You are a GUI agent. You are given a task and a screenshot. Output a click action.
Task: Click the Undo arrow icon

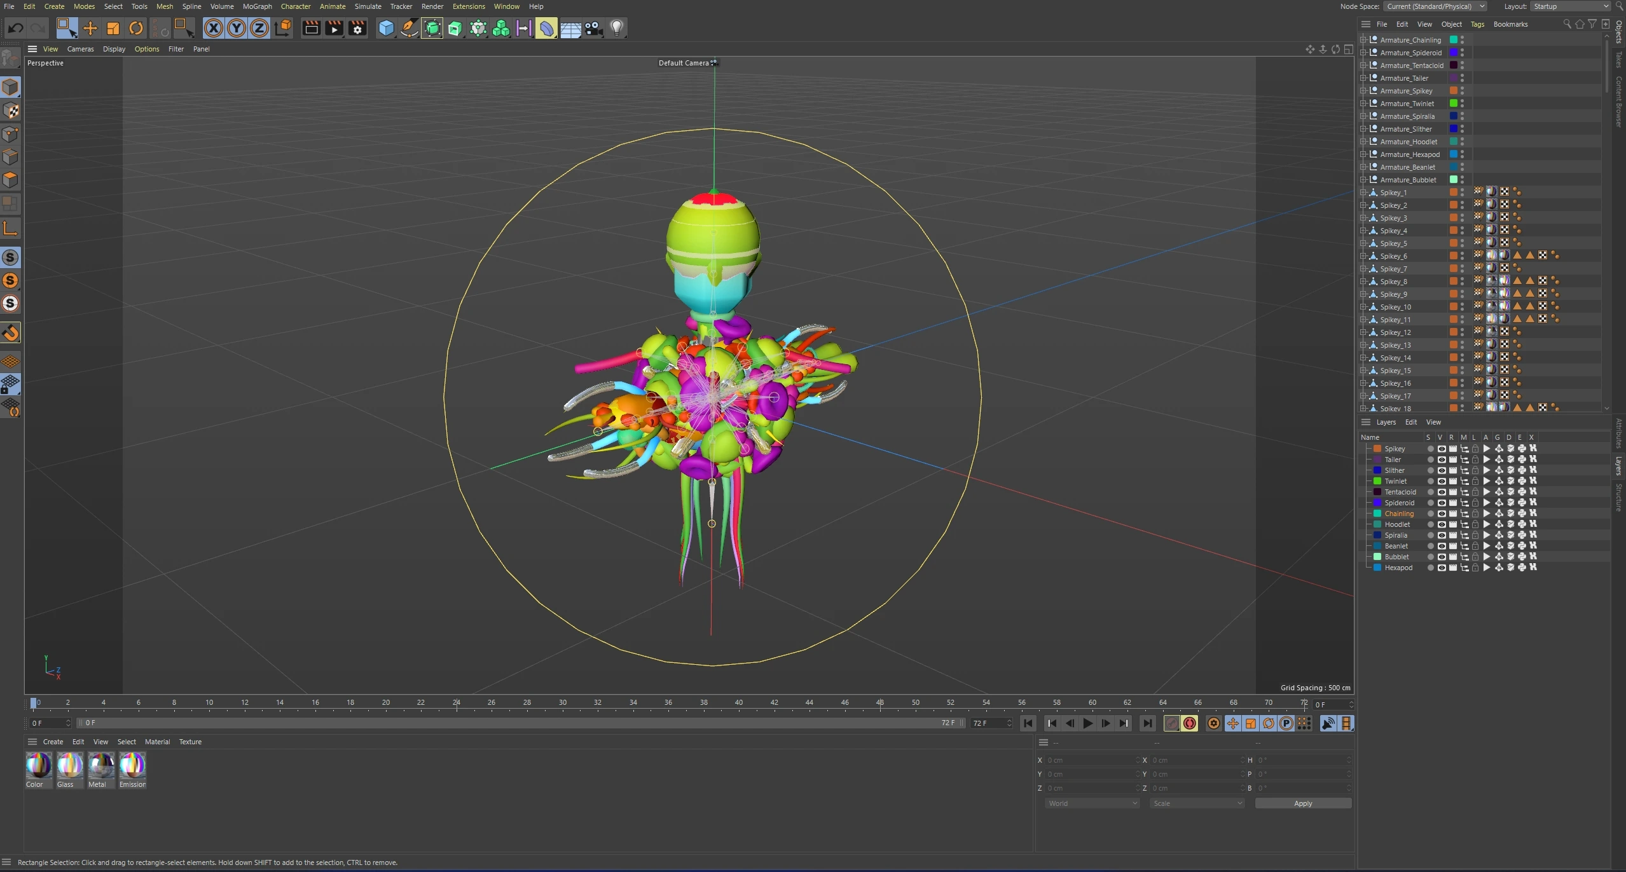[15, 28]
